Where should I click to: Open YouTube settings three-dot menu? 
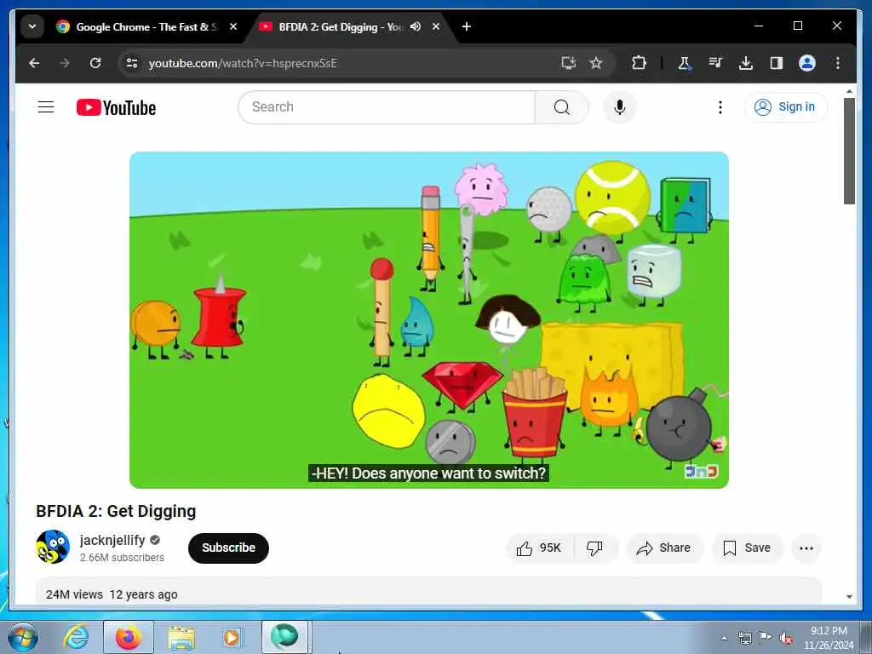(x=720, y=106)
